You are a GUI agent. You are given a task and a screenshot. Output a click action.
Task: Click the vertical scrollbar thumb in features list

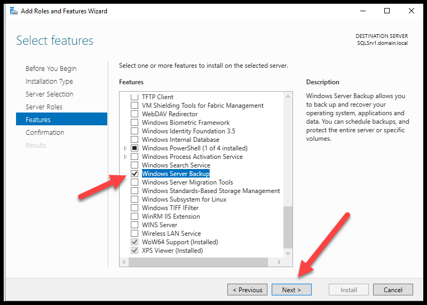[x=288, y=227]
